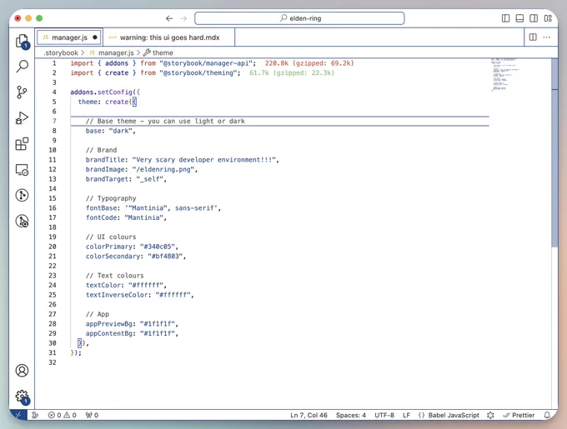Click the remote window indicator in status bar
Screen dimensions: 567x429
(18, 415)
